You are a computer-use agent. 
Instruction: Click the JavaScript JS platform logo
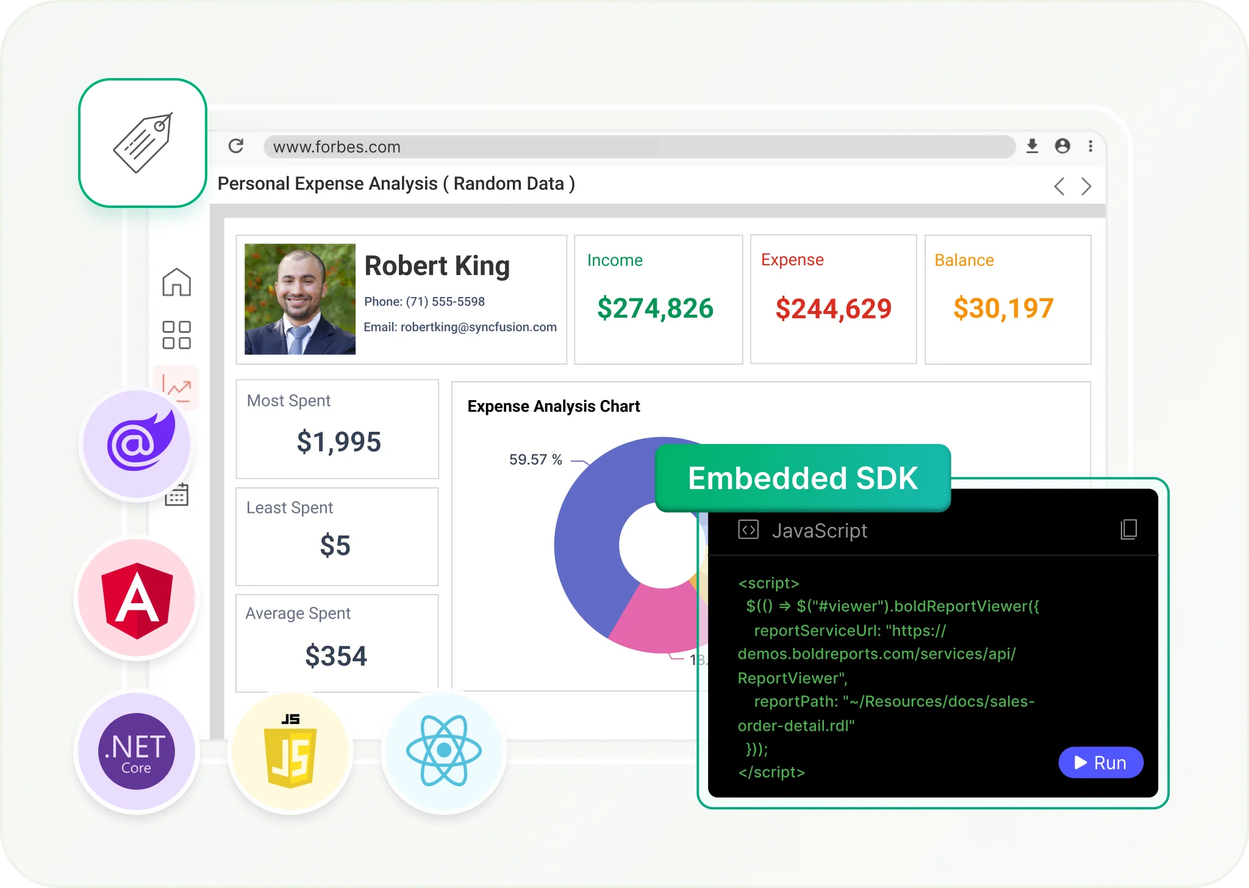pyautogui.click(x=290, y=751)
